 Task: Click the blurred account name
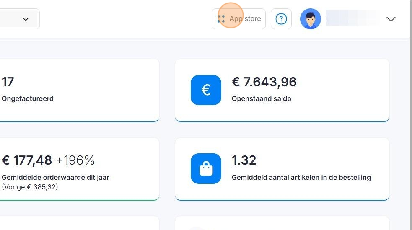coord(352,19)
